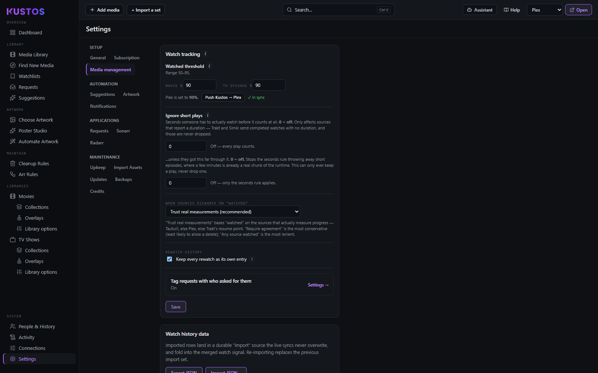Switch to the Notifications settings tab
The image size is (598, 373).
[x=103, y=106]
